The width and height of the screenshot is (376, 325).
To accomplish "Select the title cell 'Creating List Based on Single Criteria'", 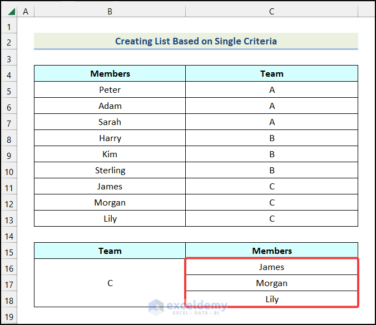I will 196,41.
